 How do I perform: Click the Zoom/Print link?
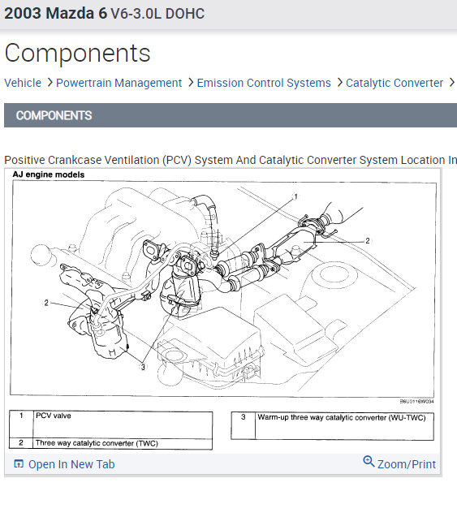tap(407, 464)
